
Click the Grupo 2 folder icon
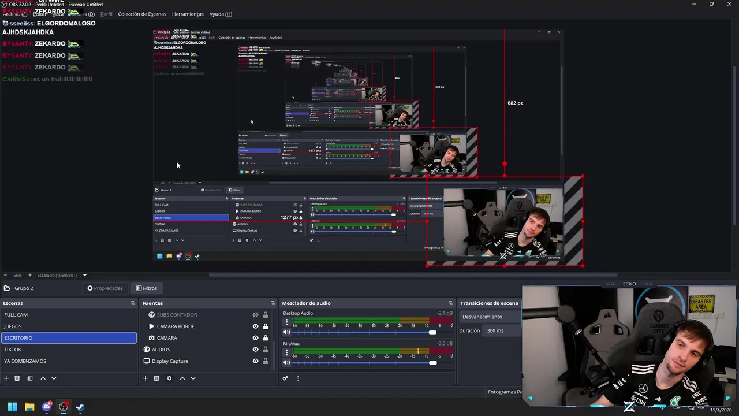coord(7,288)
